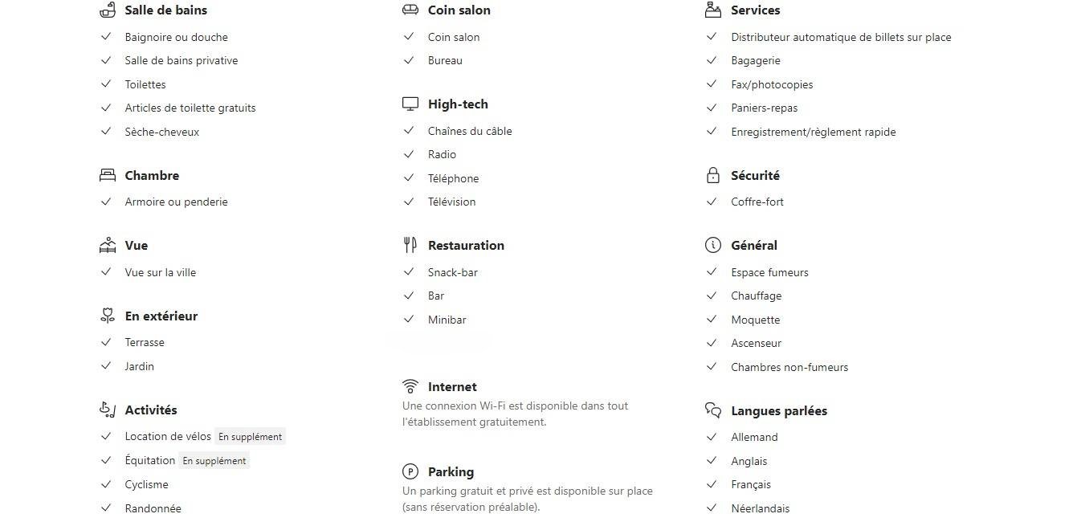Click the monitor icon next to High-tech
The image size is (1077, 526).
(410, 104)
